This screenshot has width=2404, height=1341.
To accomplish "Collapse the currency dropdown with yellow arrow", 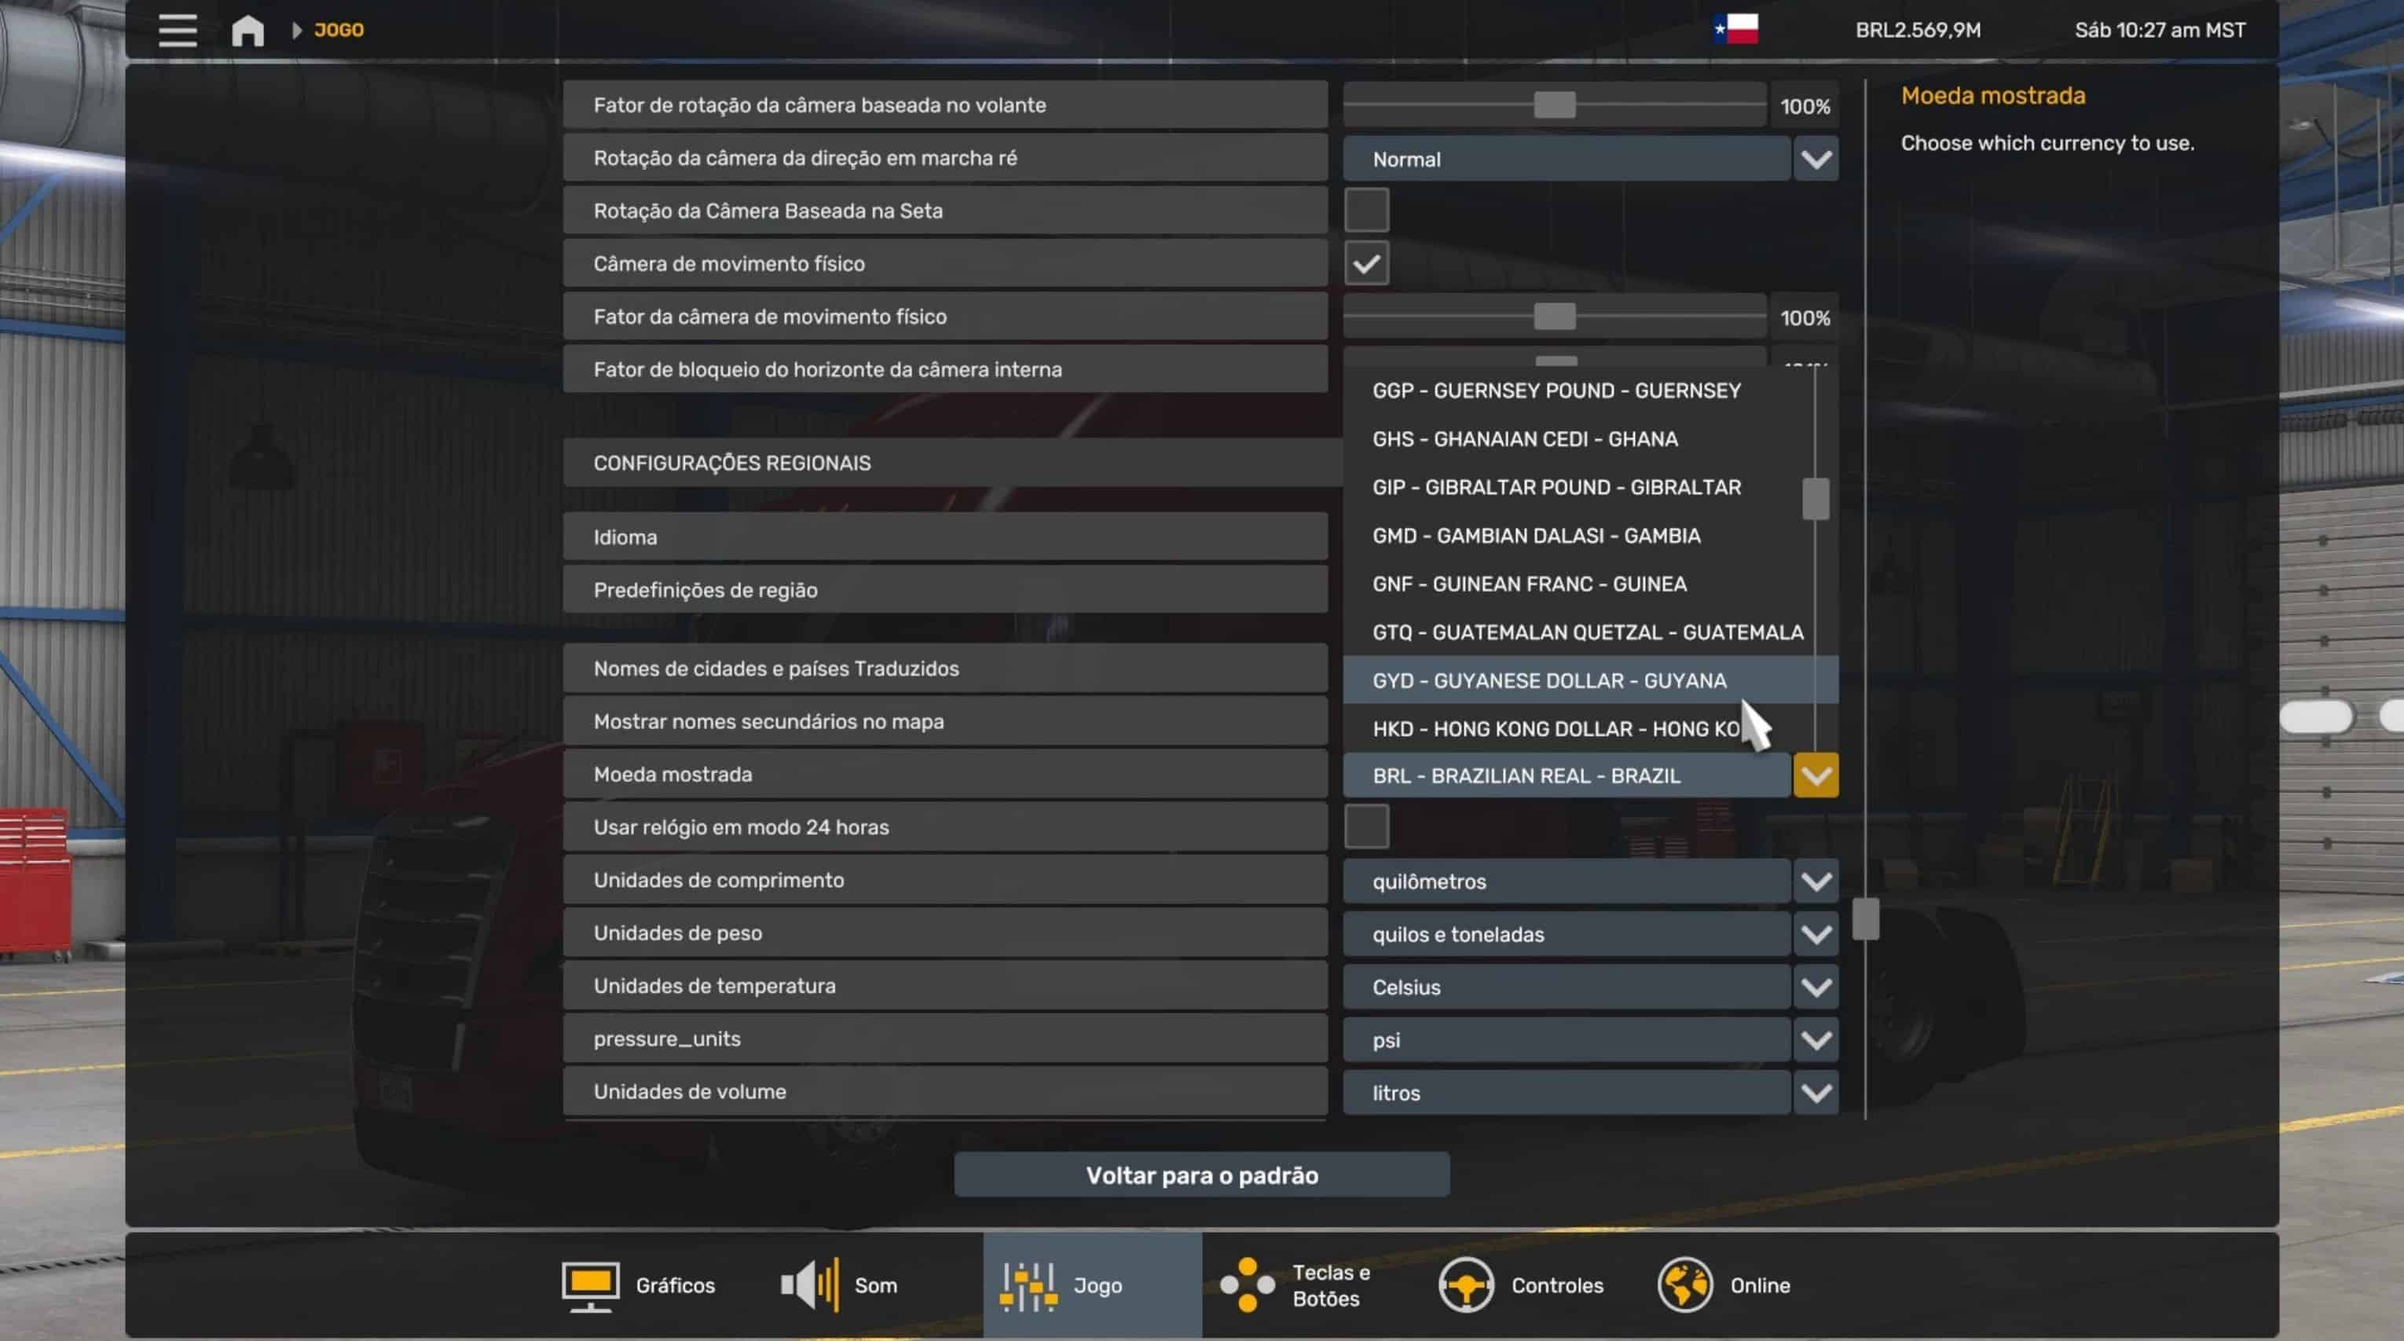I will click(x=1815, y=775).
